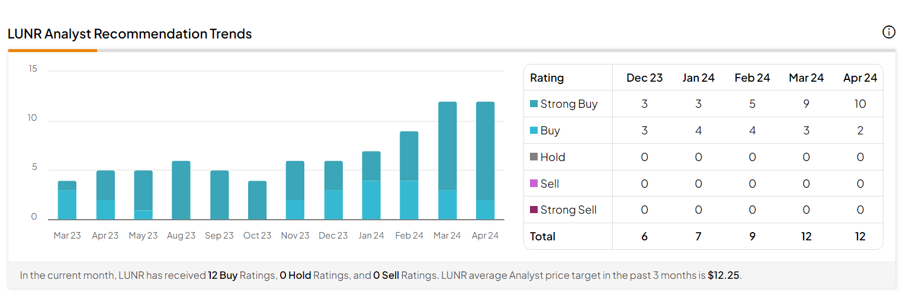Click the Feb 24 table column header

tap(752, 78)
